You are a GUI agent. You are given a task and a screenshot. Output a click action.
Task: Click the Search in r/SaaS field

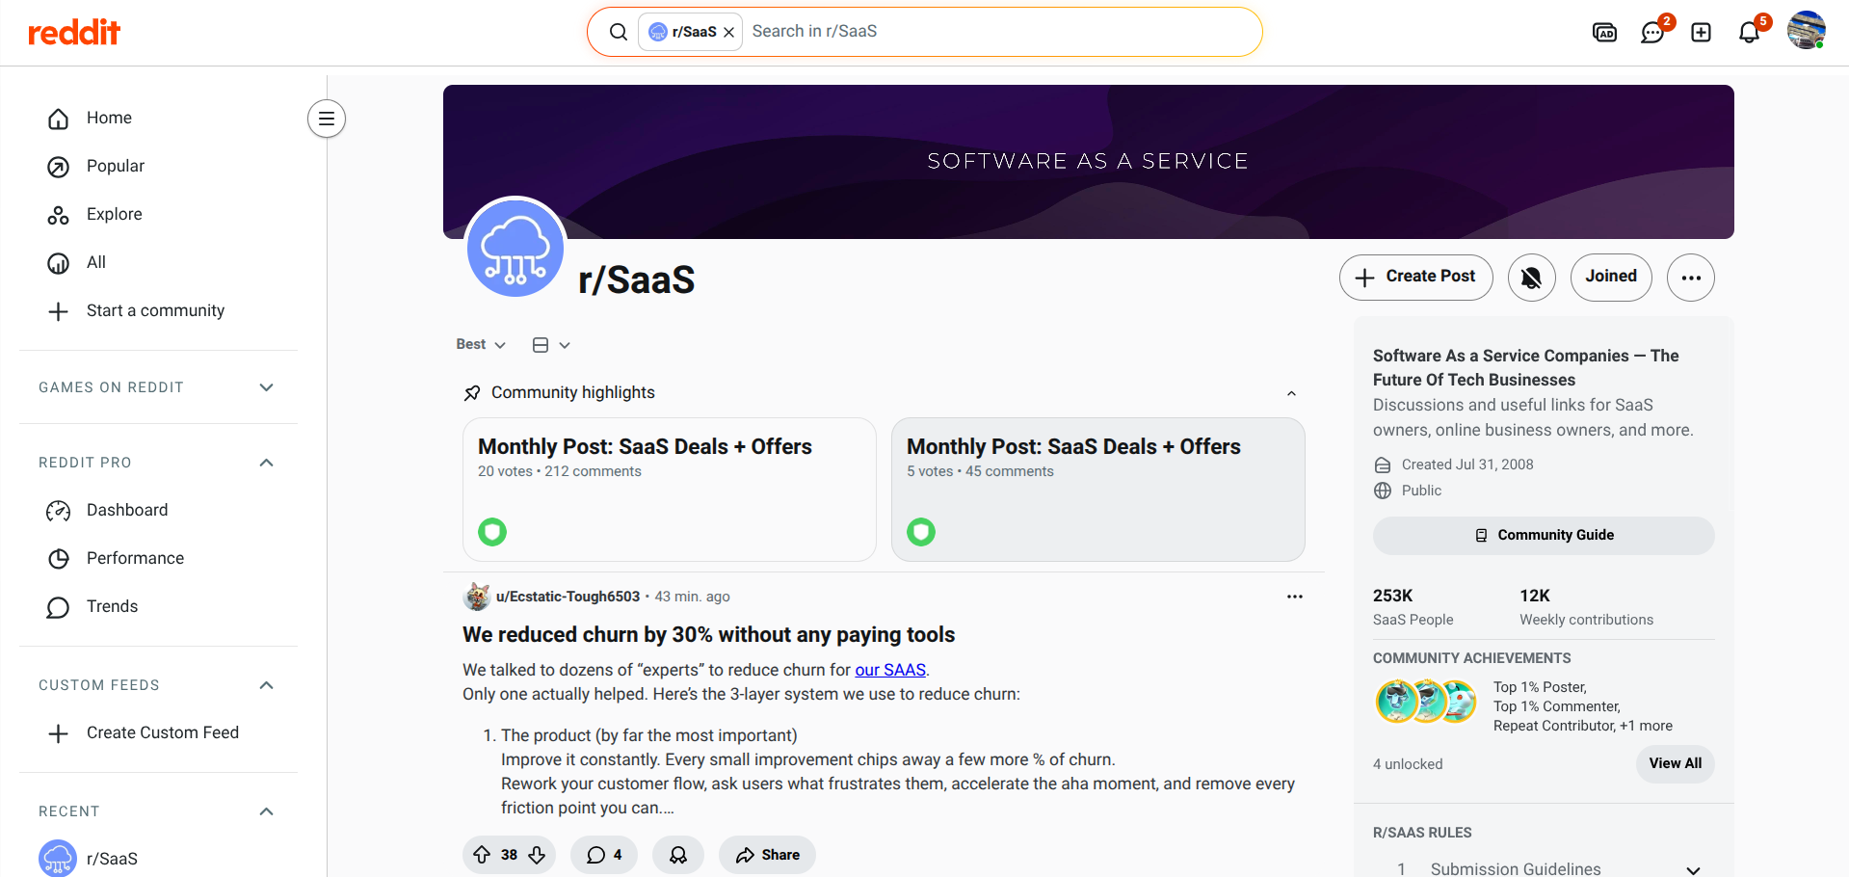(x=992, y=32)
